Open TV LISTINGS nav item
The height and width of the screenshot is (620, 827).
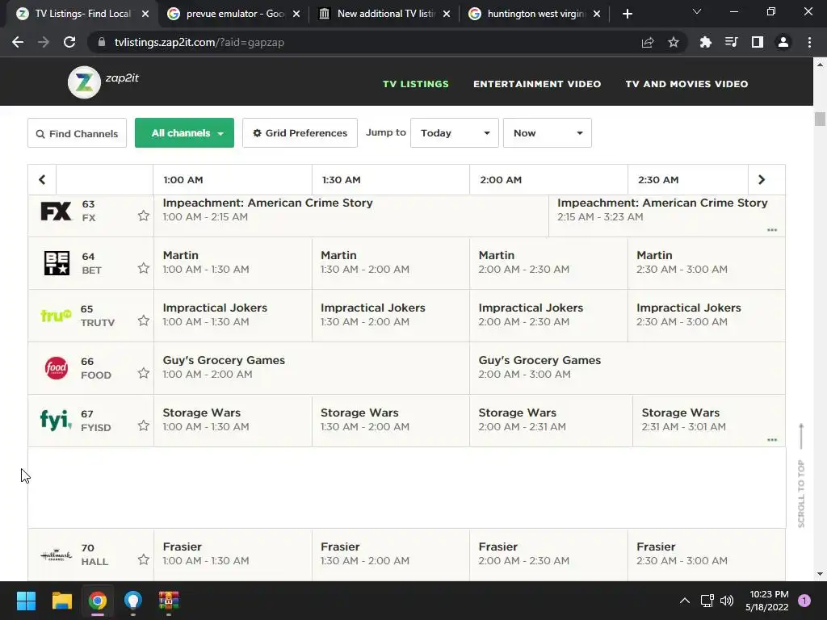click(416, 84)
